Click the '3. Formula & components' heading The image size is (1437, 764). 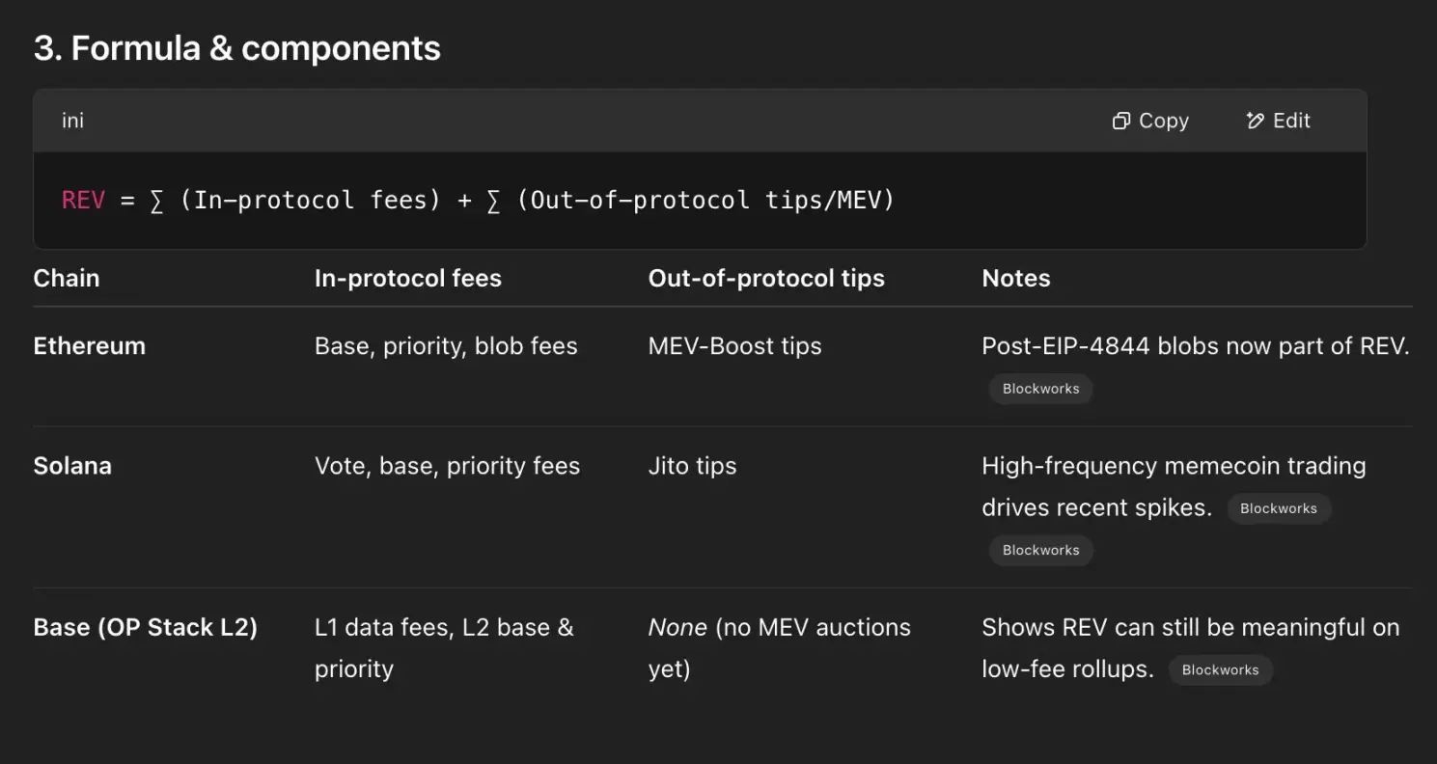236,48
